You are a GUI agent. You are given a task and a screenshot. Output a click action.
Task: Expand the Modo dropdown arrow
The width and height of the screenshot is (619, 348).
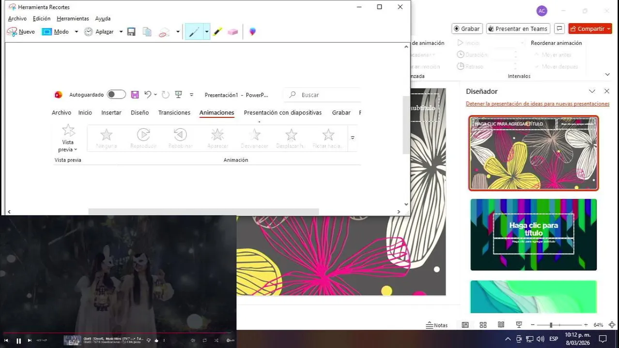[76, 32]
